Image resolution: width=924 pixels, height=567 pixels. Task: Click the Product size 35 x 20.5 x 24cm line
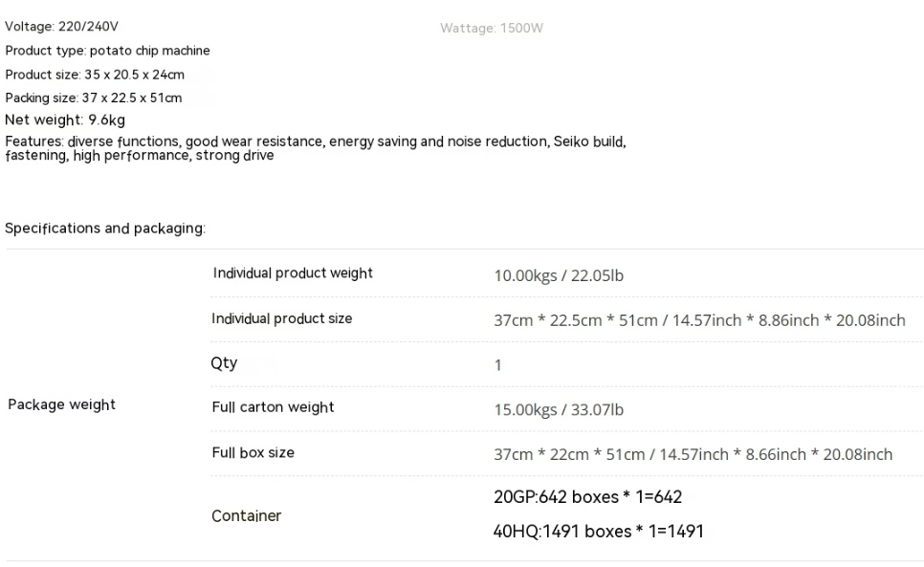tap(95, 75)
